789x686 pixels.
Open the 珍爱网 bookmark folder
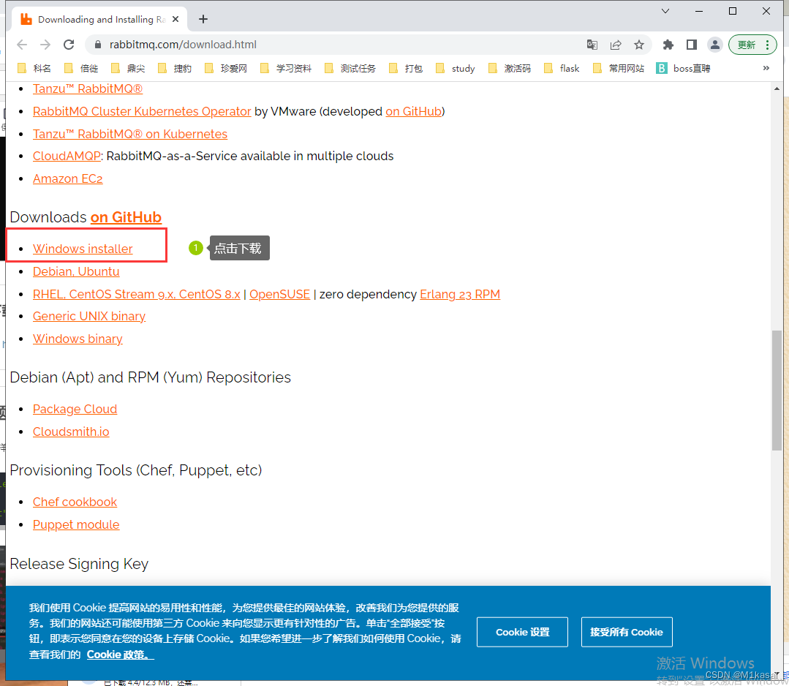click(x=226, y=69)
